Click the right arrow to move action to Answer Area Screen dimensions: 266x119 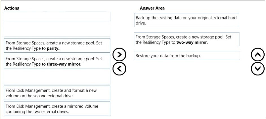[119, 54]
